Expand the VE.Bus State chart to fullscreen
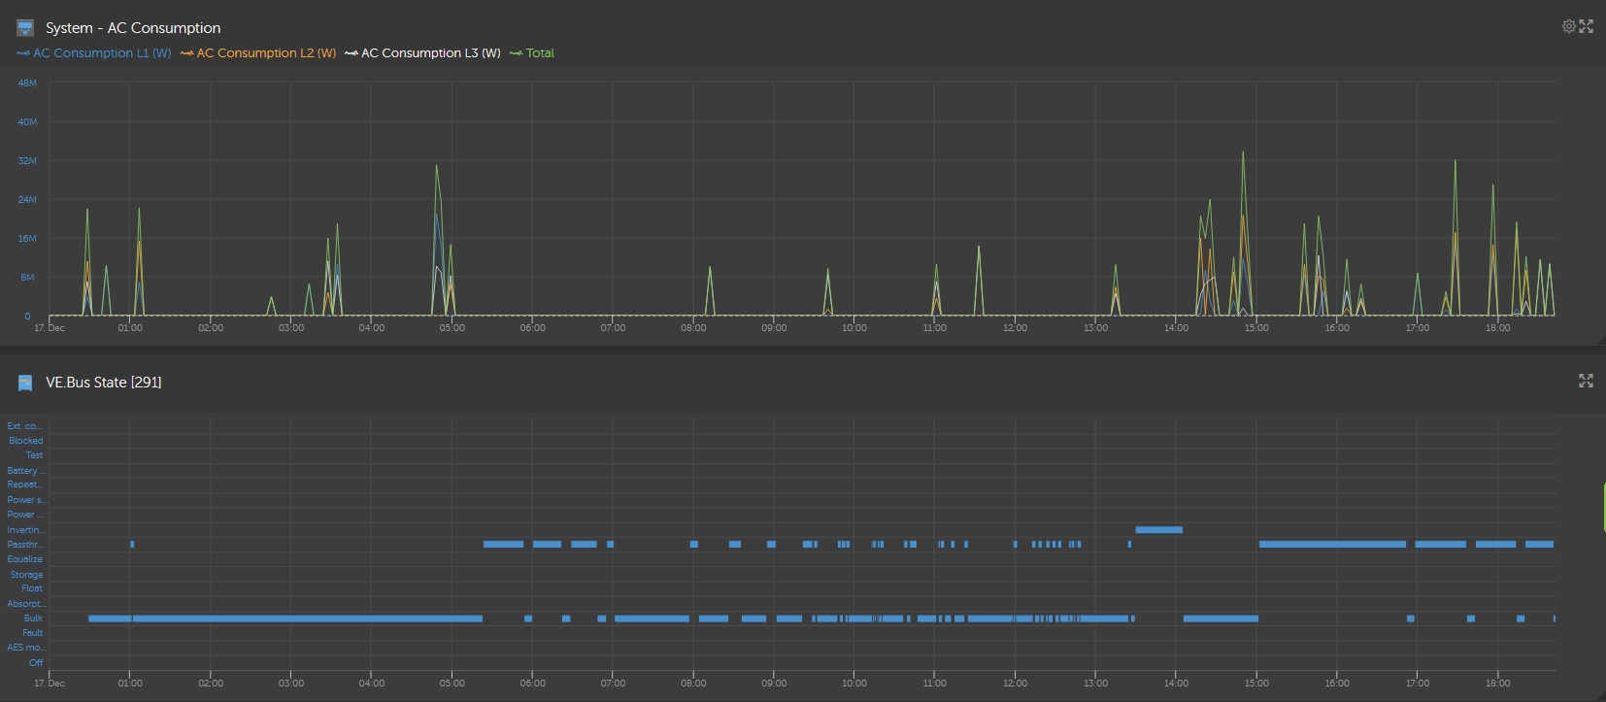Viewport: 1606px width, 702px height. [1586, 381]
